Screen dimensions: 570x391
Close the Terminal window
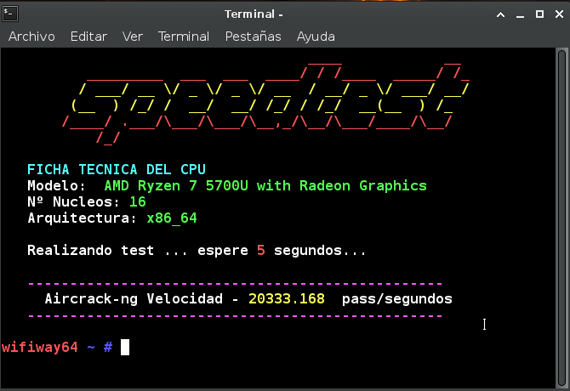[x=559, y=14]
